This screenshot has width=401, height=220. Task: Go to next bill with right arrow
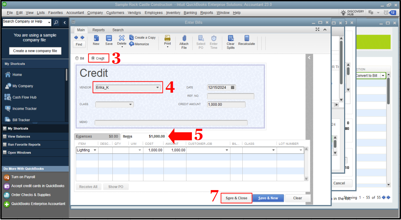pyautogui.click(x=82, y=37)
